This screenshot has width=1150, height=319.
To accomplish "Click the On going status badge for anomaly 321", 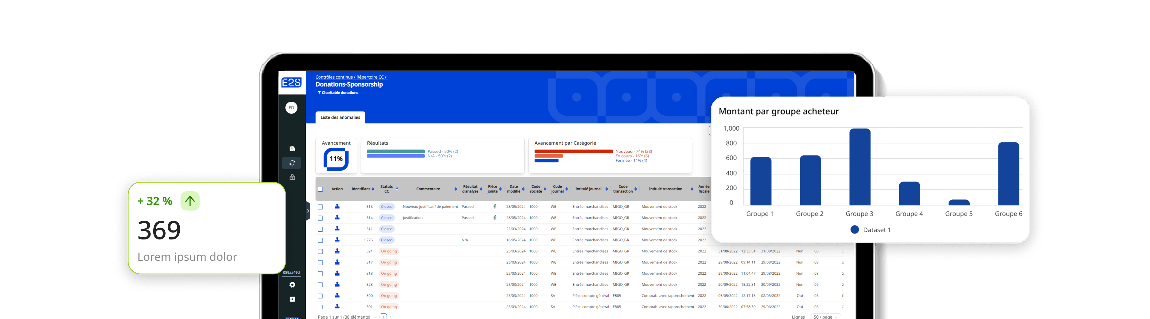I will tap(389, 251).
